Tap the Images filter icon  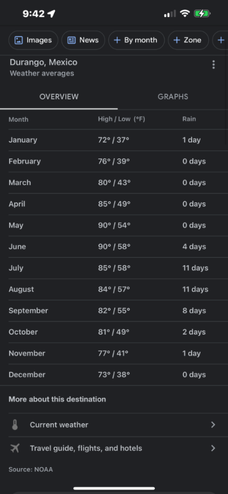tap(19, 40)
